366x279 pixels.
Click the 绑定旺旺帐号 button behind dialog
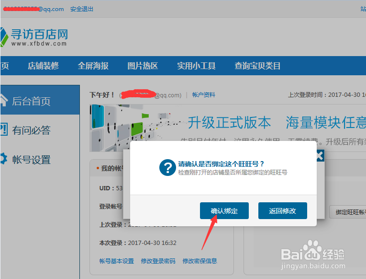[x=348, y=212]
